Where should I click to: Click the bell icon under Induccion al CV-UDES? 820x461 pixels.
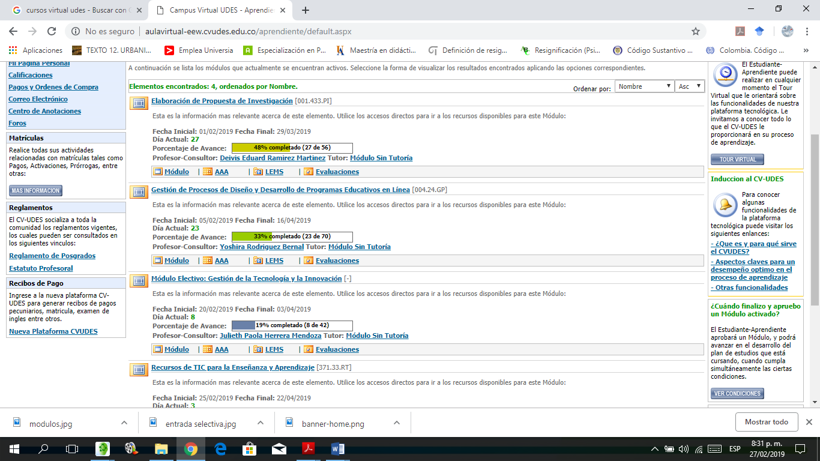(725, 205)
